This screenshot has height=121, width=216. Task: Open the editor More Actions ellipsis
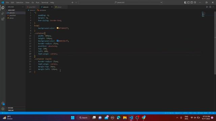tap(213, 7)
